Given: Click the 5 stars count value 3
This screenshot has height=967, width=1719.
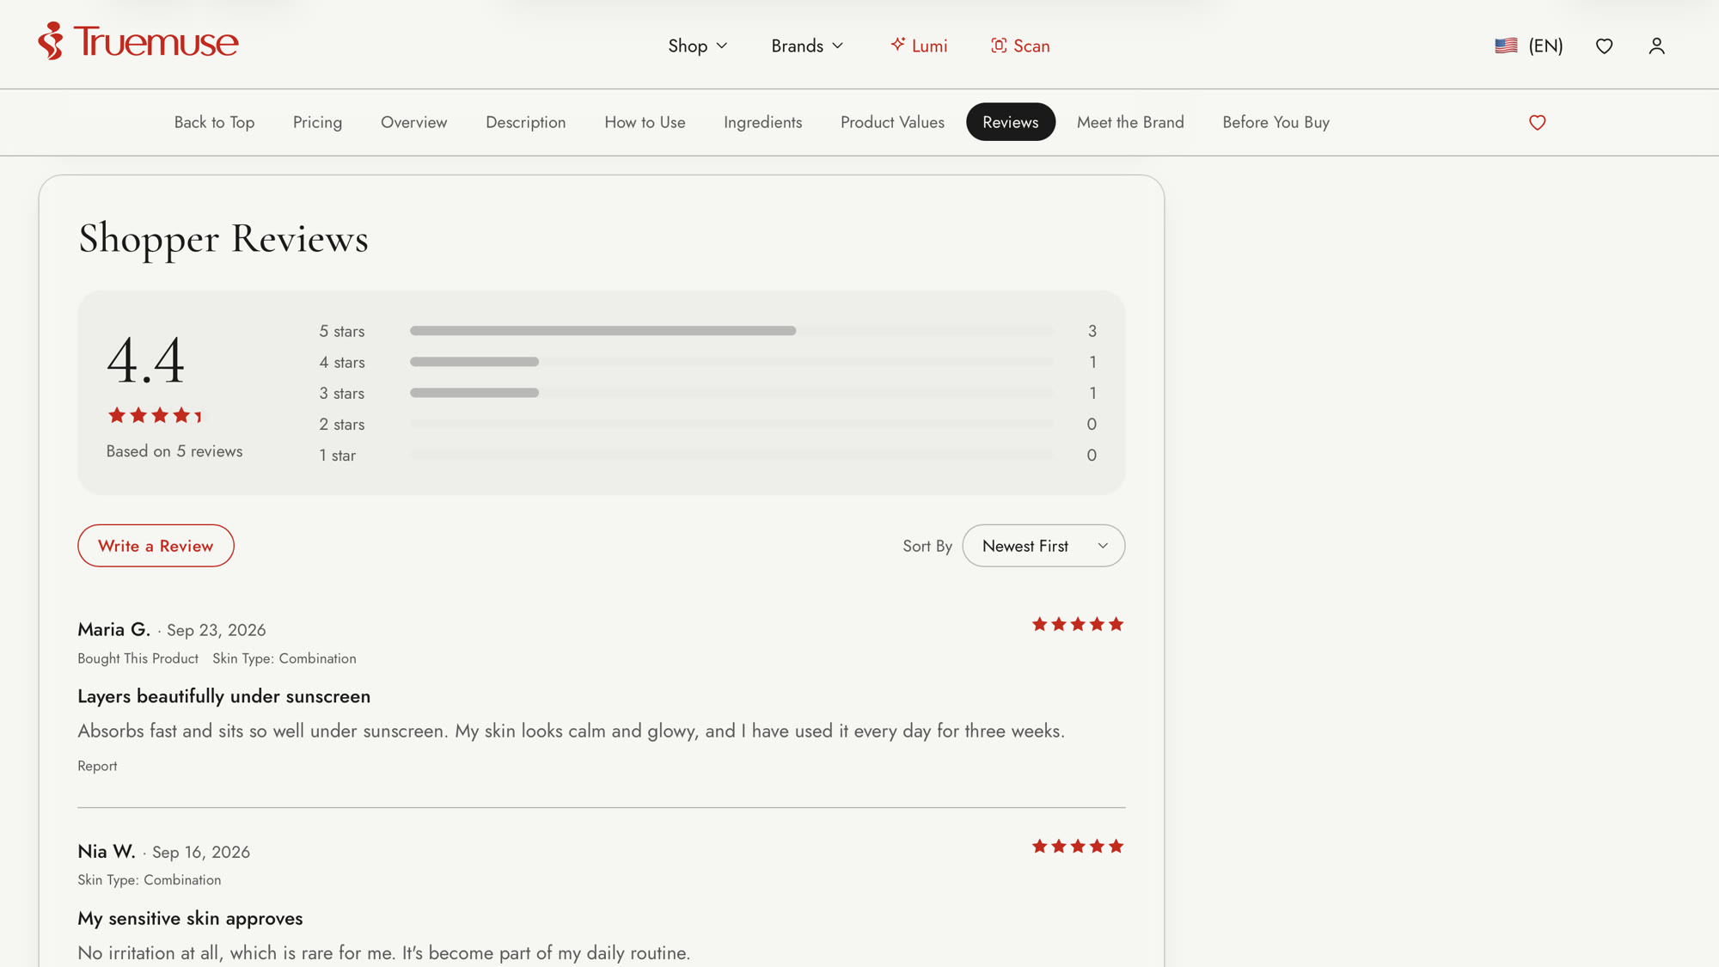Looking at the screenshot, I should pos(1092,331).
